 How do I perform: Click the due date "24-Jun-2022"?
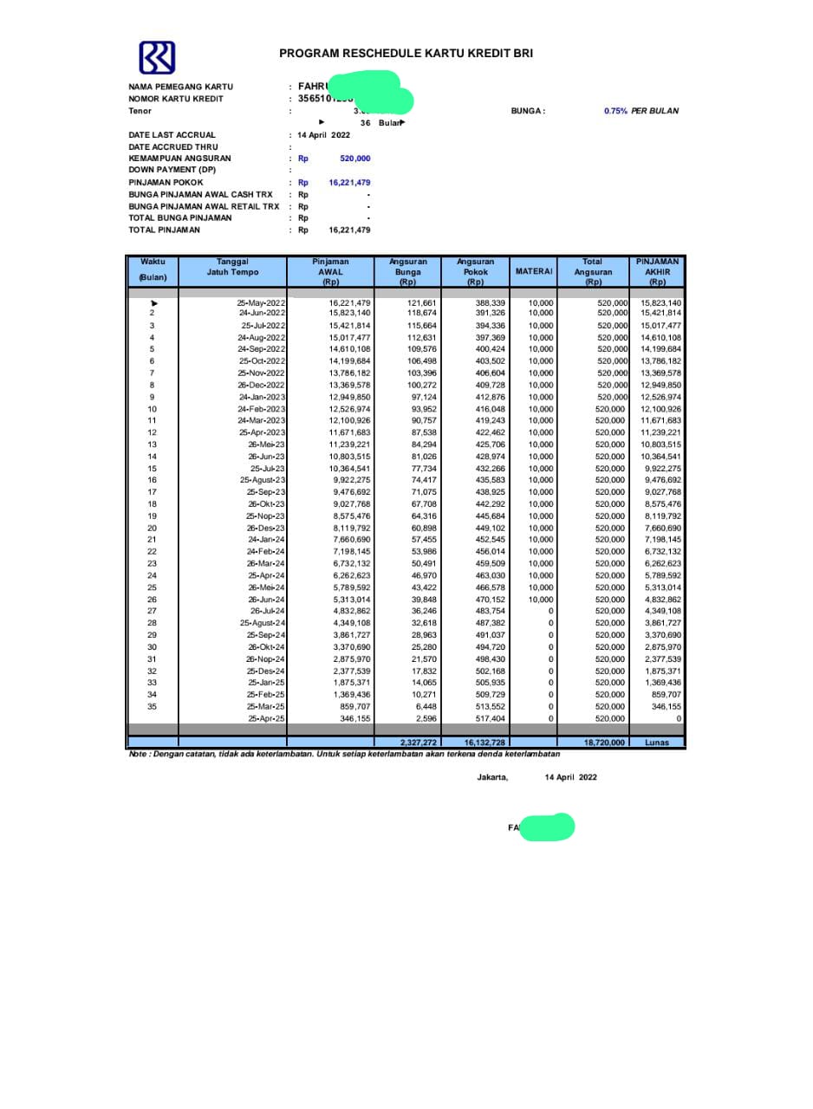coord(262,313)
